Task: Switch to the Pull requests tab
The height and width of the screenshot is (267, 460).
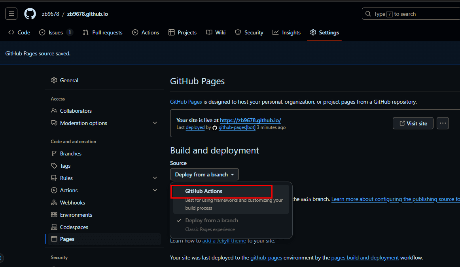Action: point(102,32)
